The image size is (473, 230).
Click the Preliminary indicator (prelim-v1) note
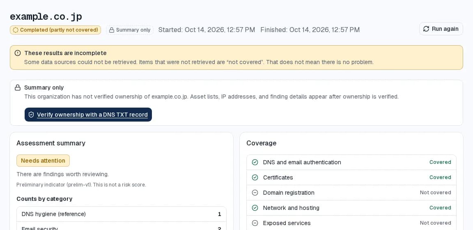(x=81, y=185)
